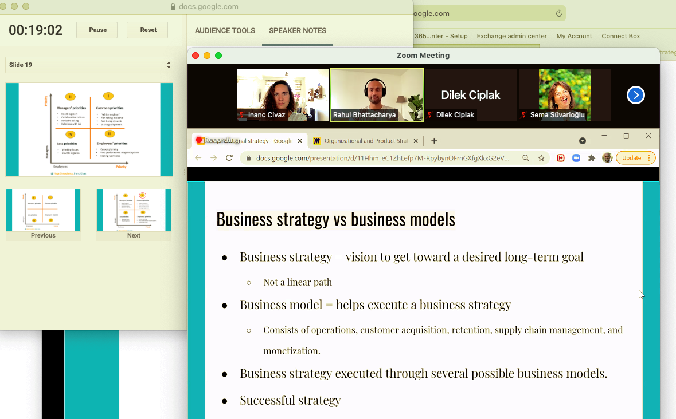The height and width of the screenshot is (419, 676).
Task: Pause the presentation timer
Action: click(97, 30)
